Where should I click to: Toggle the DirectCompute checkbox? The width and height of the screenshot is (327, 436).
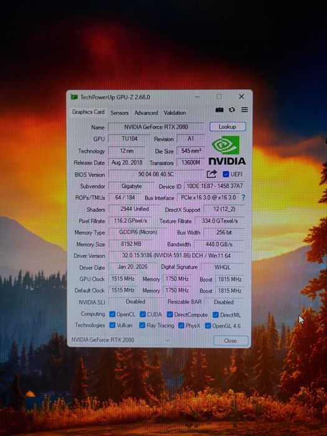169,315
